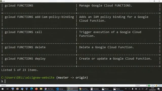Open Task View on the taskbar
Screen dimensions: 162x91
(7, 89)
